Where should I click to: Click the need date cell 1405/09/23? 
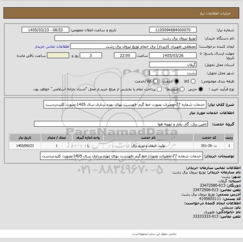(x=25, y=146)
